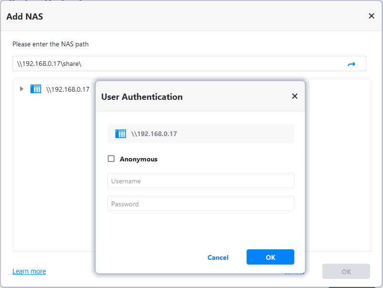Close the User Authentication dialog with X
The image size is (383, 288).
click(x=294, y=96)
